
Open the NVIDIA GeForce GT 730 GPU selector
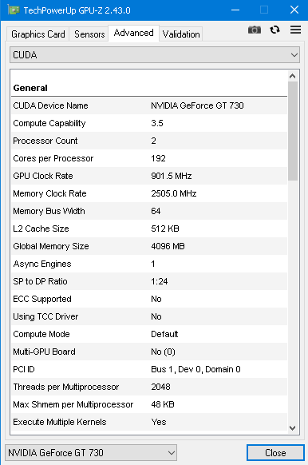click(91, 452)
